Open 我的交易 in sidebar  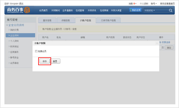click(15, 30)
